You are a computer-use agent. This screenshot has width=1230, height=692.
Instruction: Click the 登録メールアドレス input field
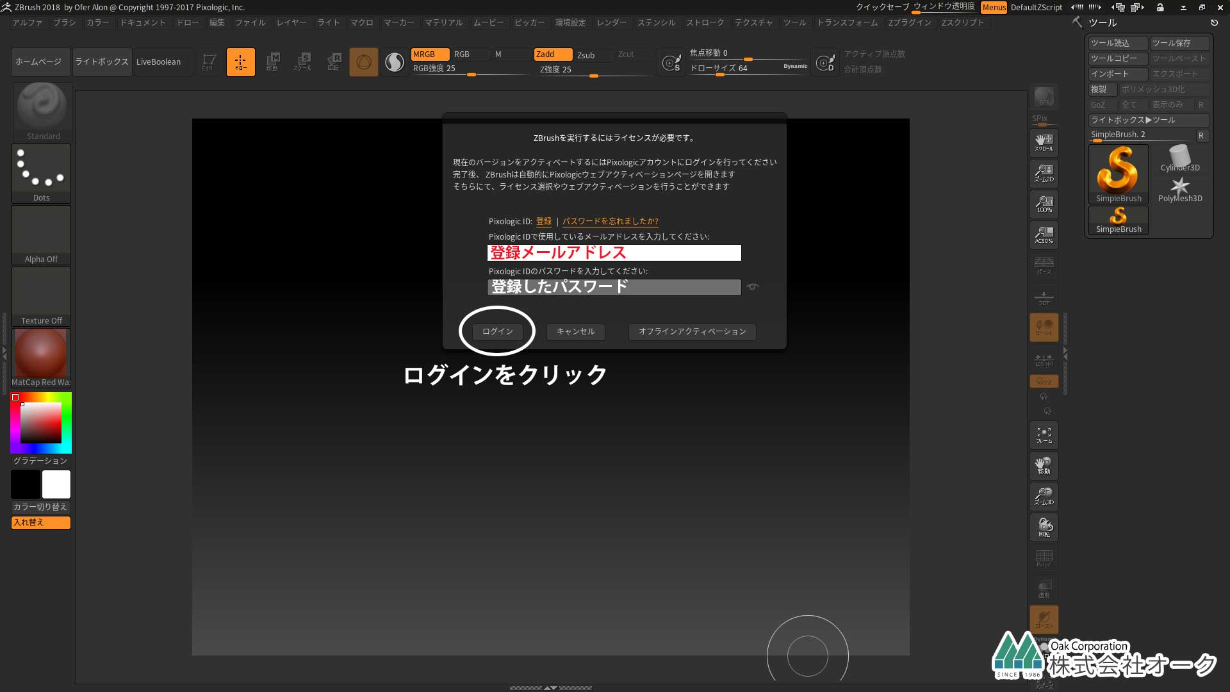click(614, 252)
